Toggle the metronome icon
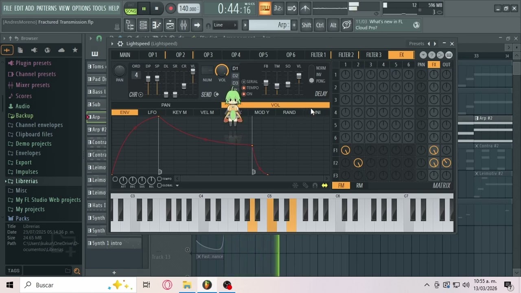521x293 pixels. 305,8
